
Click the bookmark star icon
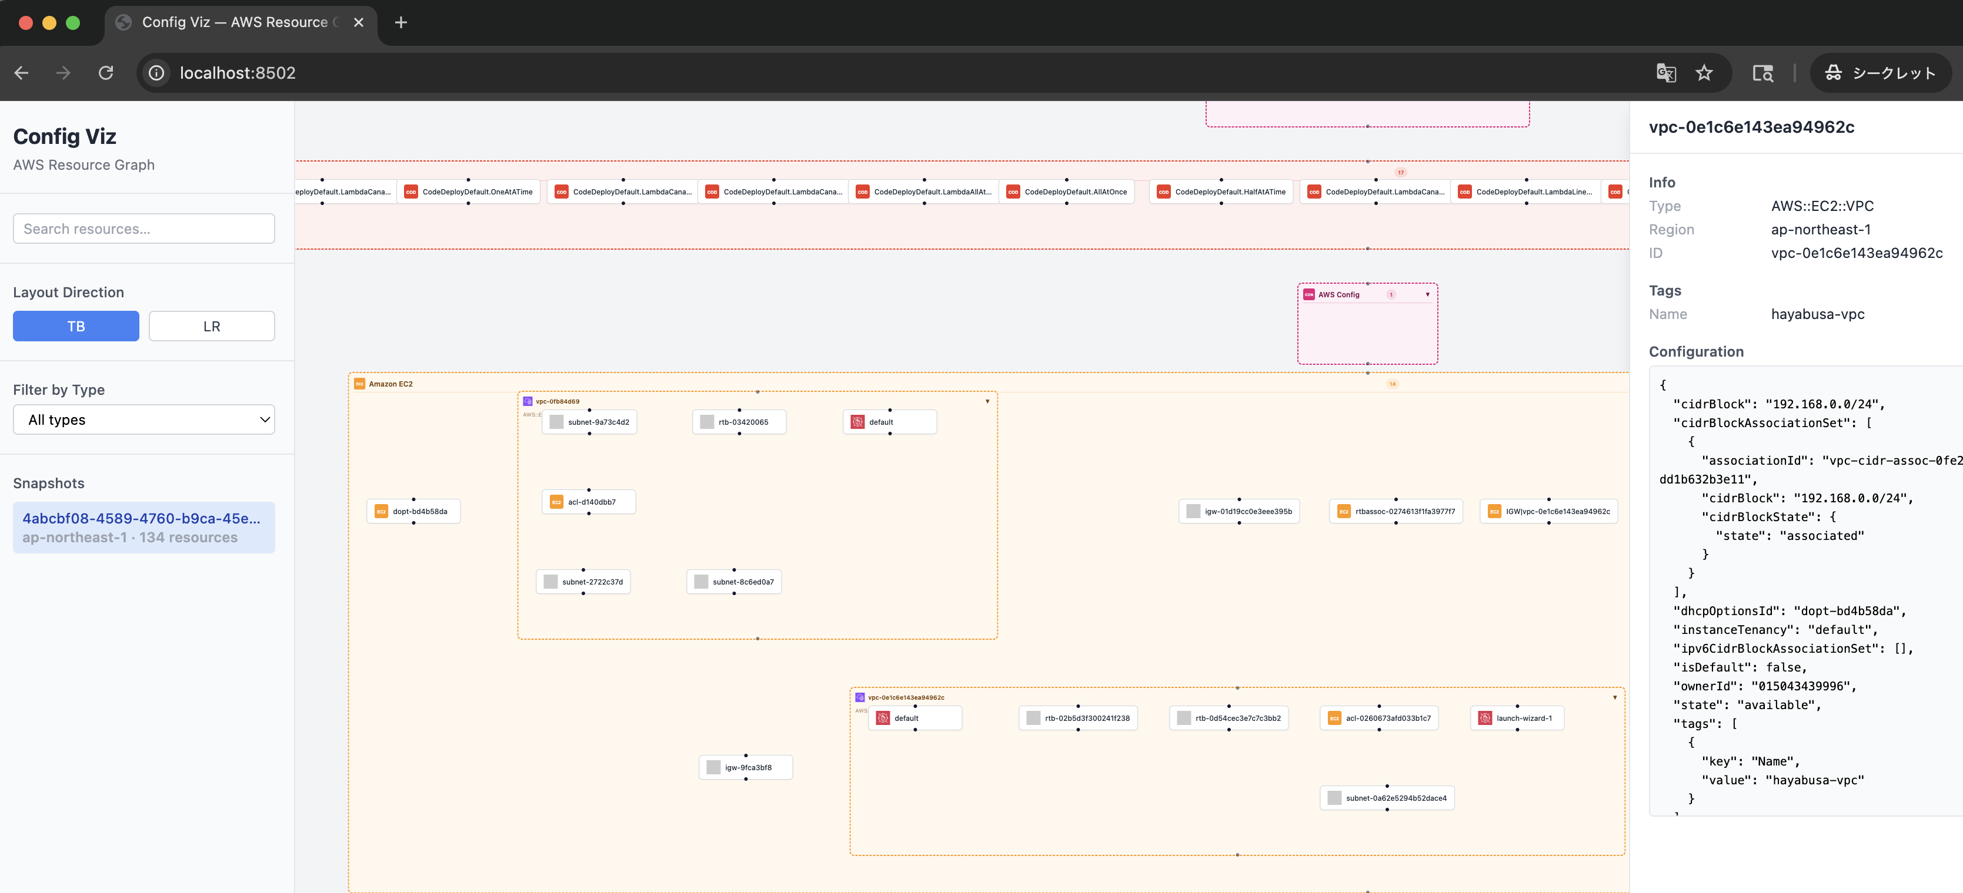[1704, 73]
